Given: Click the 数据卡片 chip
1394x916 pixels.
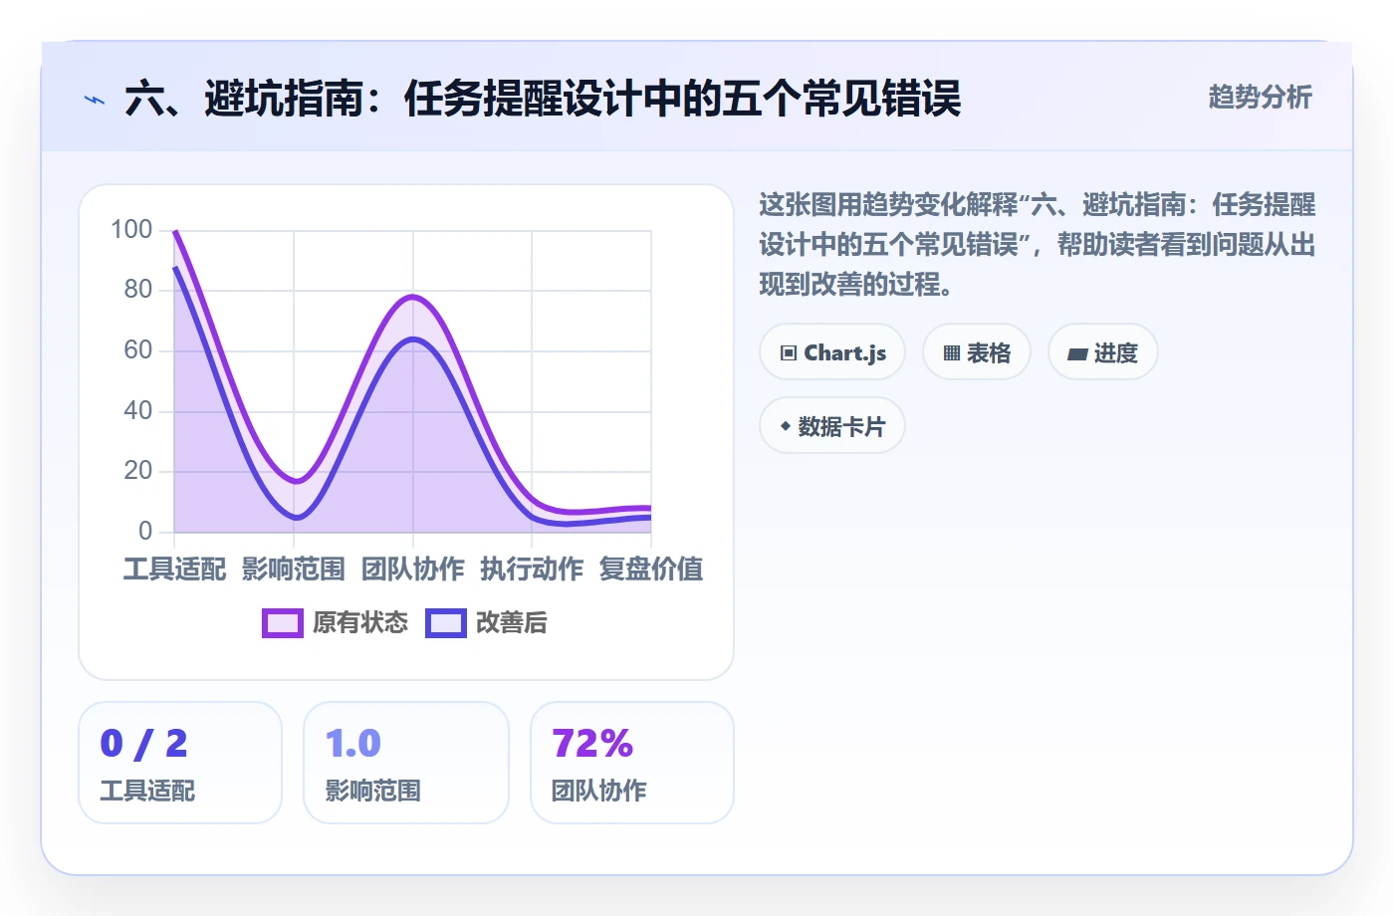Looking at the screenshot, I should click(832, 426).
